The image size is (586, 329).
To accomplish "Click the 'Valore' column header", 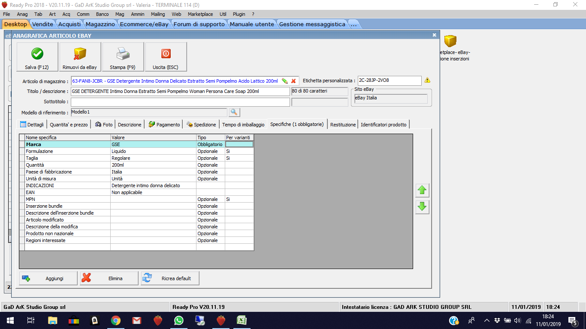I will (153, 138).
